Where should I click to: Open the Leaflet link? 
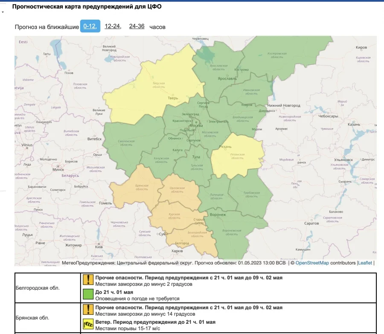click(365, 263)
